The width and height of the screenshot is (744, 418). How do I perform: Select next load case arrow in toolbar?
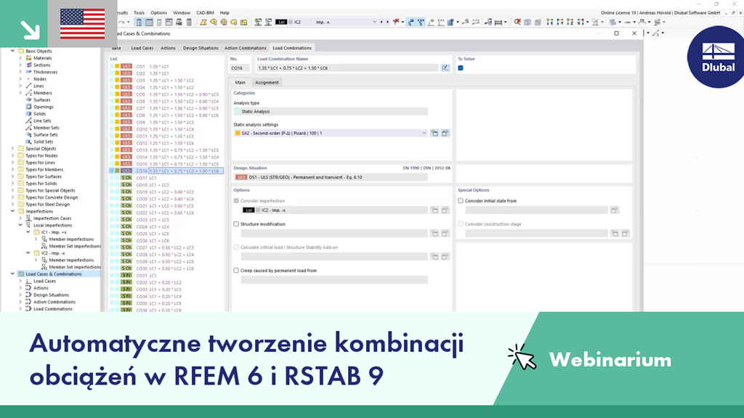click(387, 22)
